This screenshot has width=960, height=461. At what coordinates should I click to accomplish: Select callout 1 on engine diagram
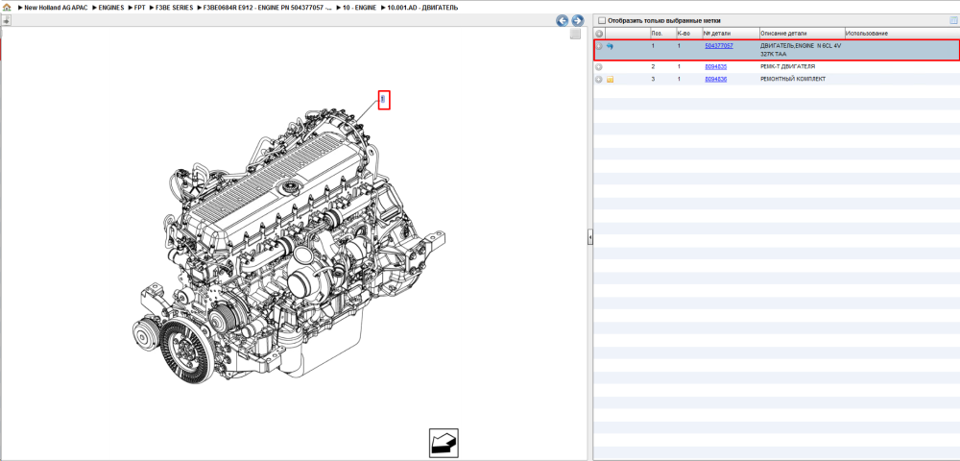pos(383,99)
